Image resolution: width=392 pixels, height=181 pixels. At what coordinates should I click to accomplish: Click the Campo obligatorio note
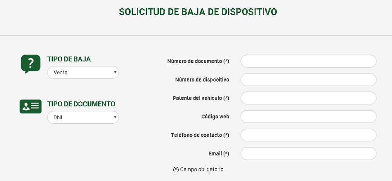[x=198, y=169]
